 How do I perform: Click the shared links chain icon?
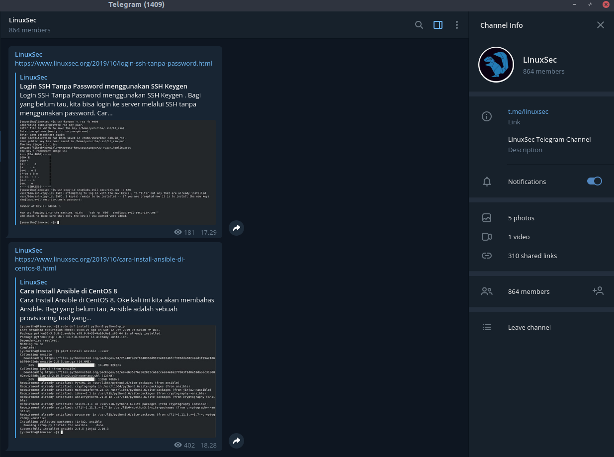point(487,256)
